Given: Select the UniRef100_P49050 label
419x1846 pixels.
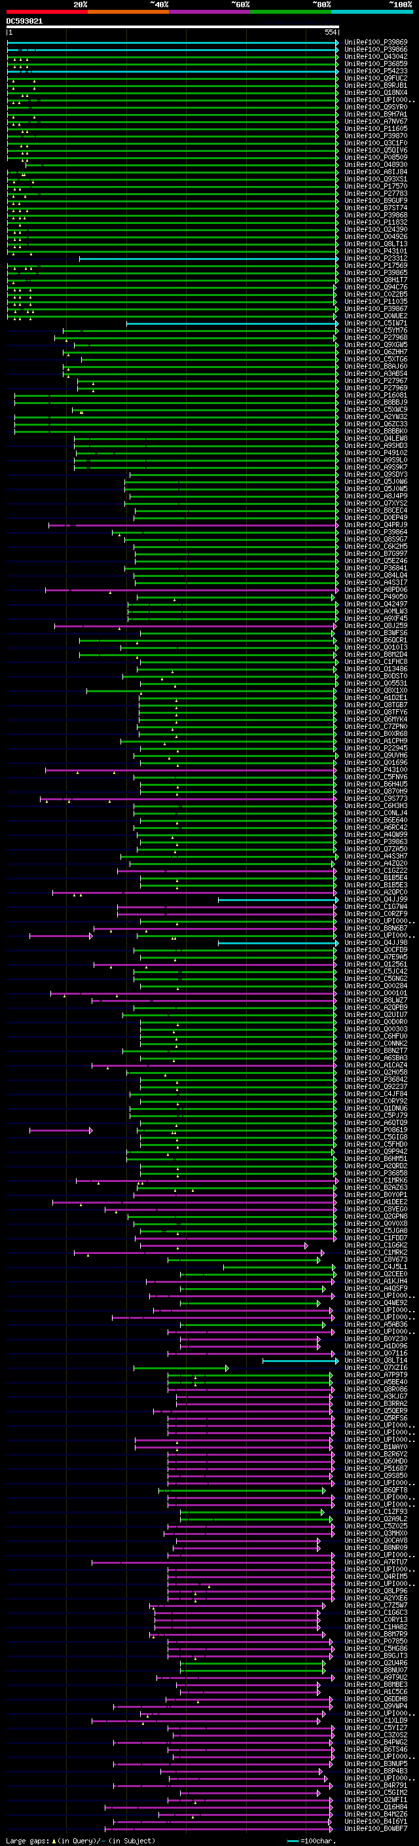Looking at the screenshot, I should coord(376,597).
